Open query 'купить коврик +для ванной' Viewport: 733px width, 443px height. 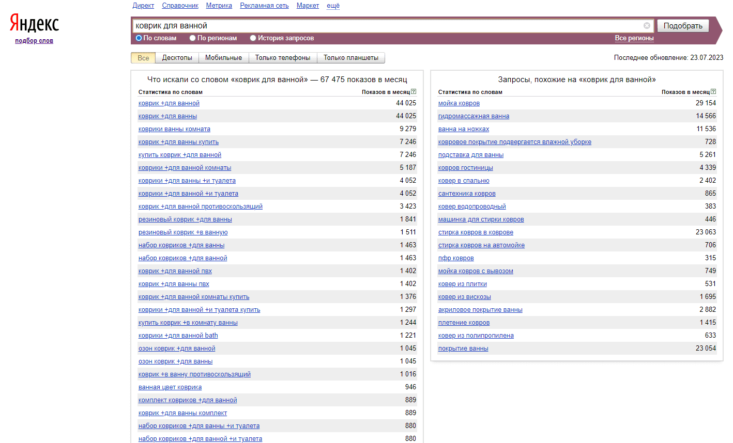(180, 155)
